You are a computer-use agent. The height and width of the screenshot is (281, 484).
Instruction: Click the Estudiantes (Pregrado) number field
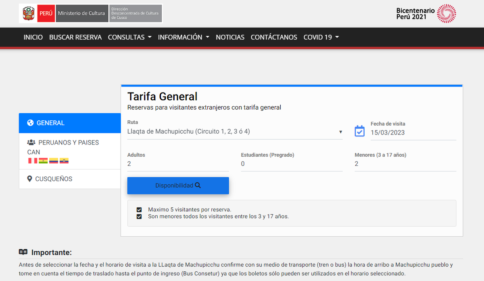click(x=292, y=164)
